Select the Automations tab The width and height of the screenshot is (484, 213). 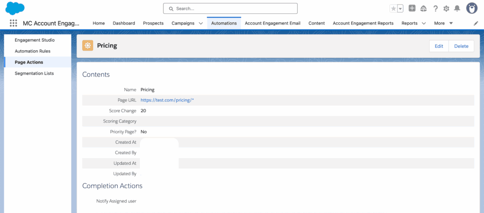pos(224,23)
